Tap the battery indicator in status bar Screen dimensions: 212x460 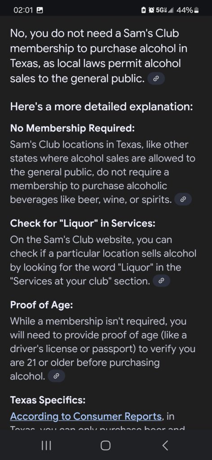tap(197, 10)
